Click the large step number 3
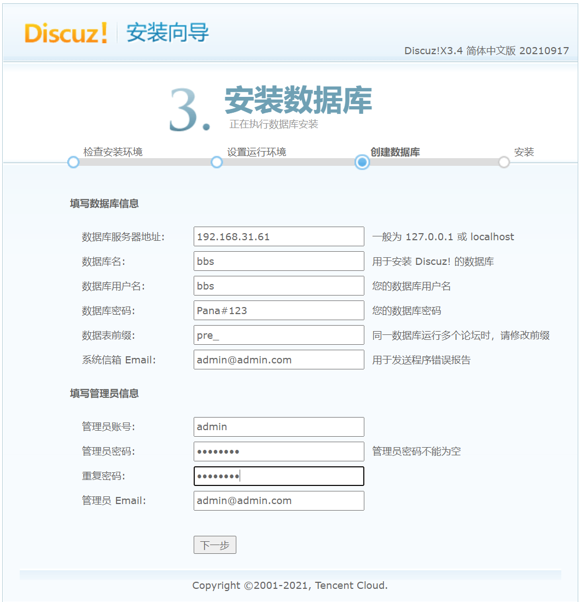581x602 pixels. (x=190, y=110)
